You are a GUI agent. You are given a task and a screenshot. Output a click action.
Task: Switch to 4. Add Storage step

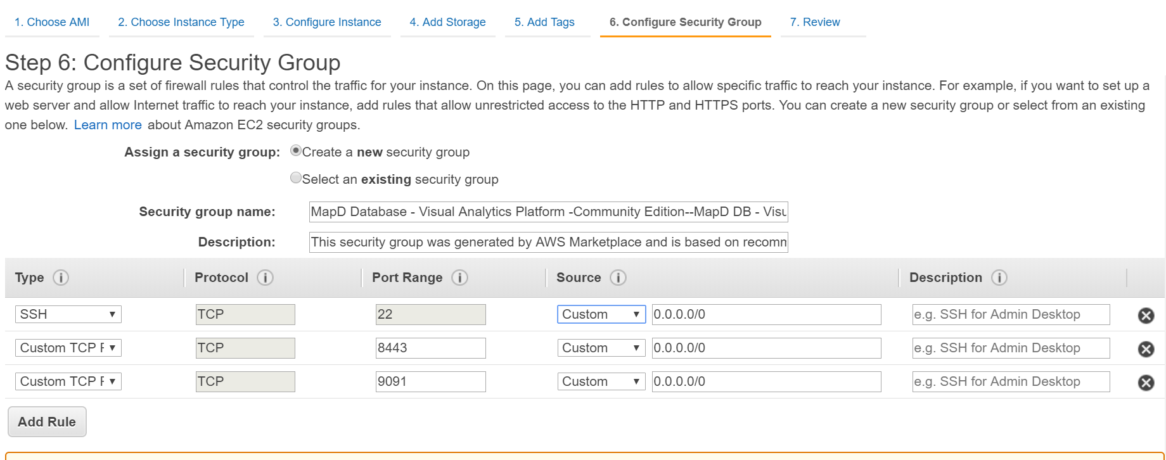[x=447, y=22]
